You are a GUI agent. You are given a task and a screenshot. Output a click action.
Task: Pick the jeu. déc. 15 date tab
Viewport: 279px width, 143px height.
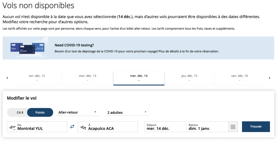coord(189,78)
